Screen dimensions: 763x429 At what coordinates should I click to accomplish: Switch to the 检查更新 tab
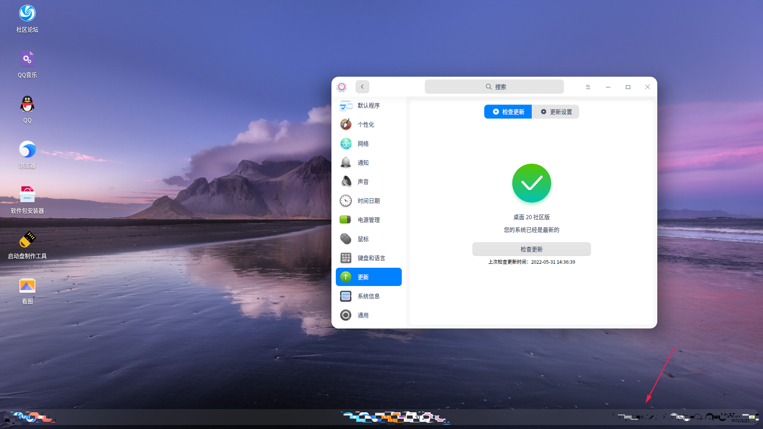[507, 112]
